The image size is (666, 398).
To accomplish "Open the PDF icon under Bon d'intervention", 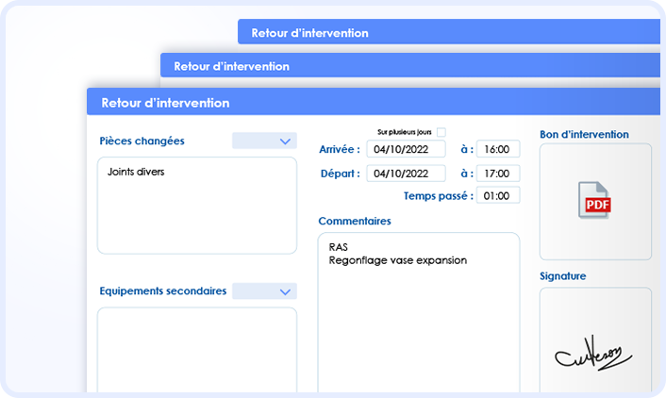I will pyautogui.click(x=594, y=201).
